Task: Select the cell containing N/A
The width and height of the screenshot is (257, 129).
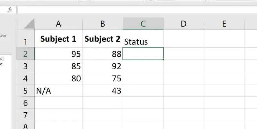Action: pyautogui.click(x=58, y=91)
